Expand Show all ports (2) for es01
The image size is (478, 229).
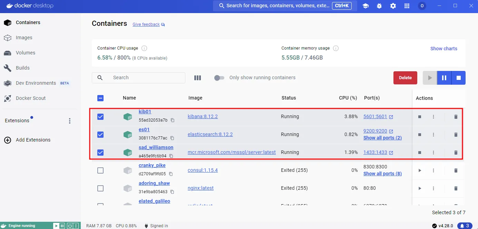pos(382,138)
